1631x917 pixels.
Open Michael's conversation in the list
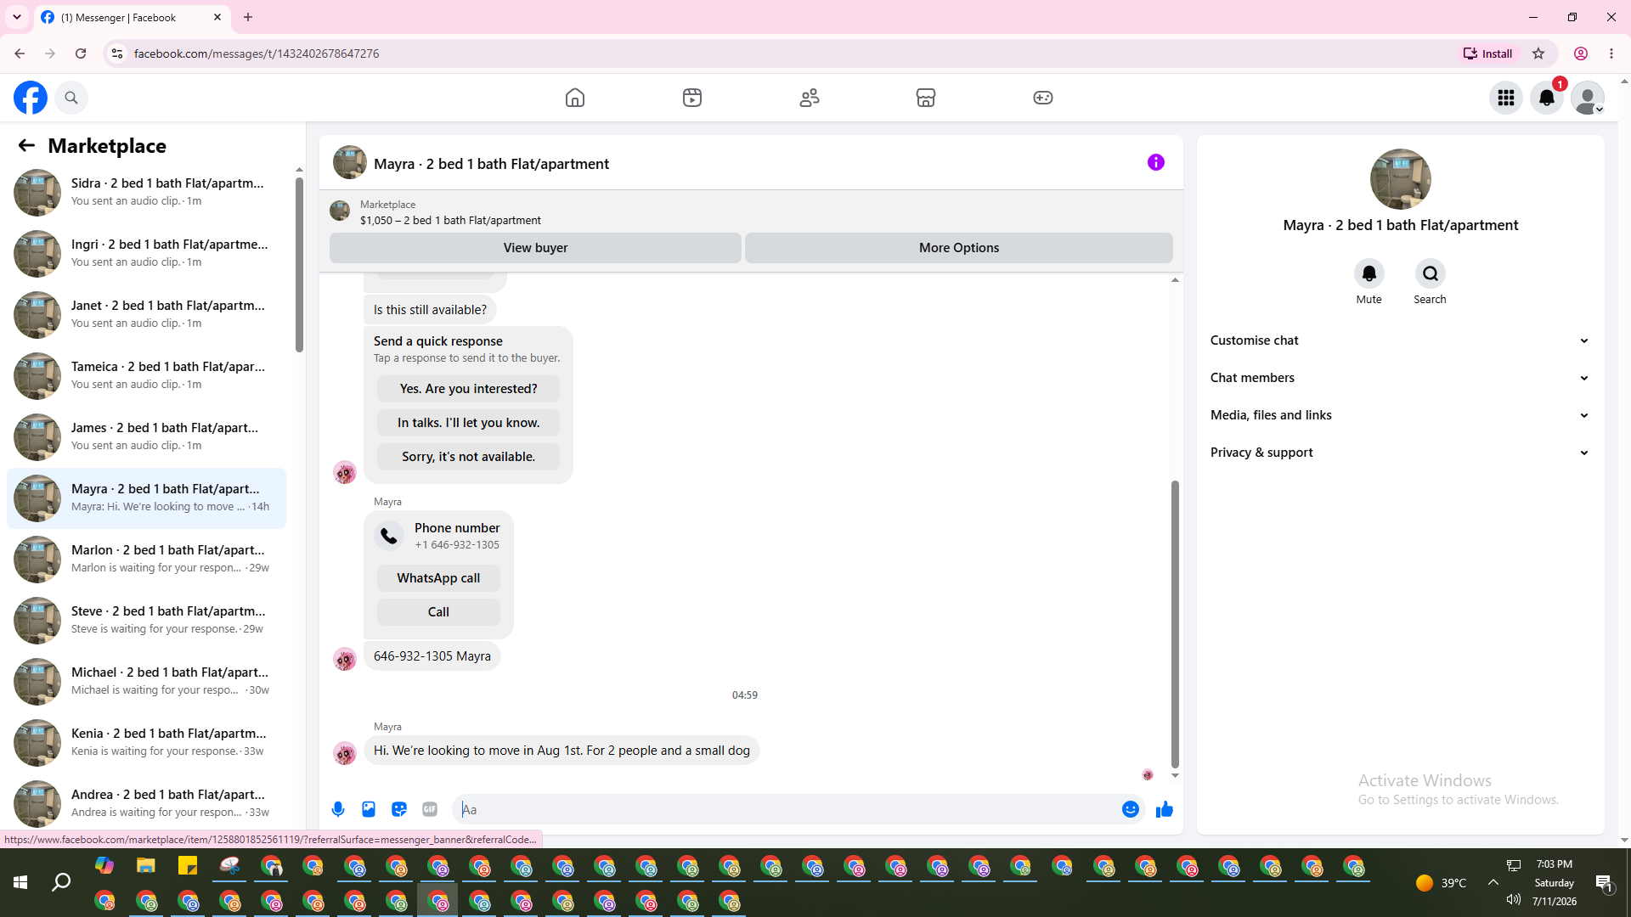(x=146, y=682)
